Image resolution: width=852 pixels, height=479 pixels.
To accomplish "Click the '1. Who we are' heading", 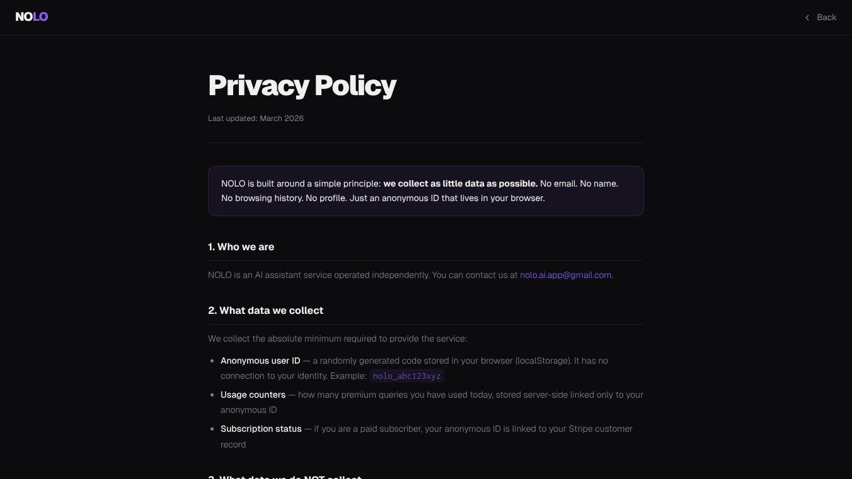I will pos(241,247).
